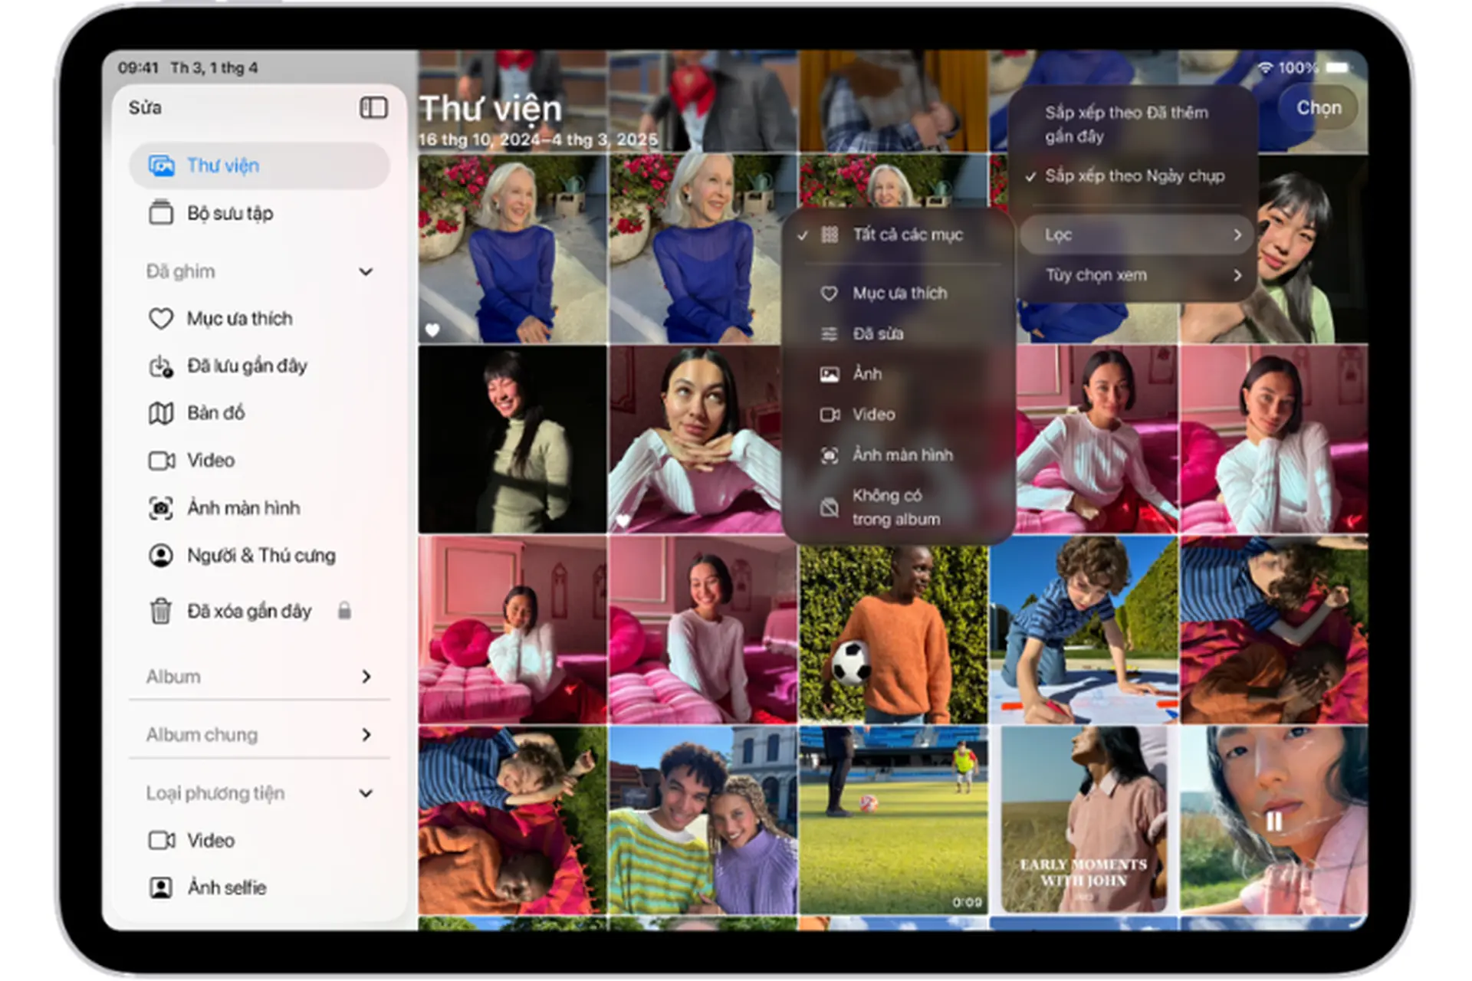Click the Ảnh selfie icon
The height and width of the screenshot is (981, 1472).
pyautogui.click(x=161, y=887)
